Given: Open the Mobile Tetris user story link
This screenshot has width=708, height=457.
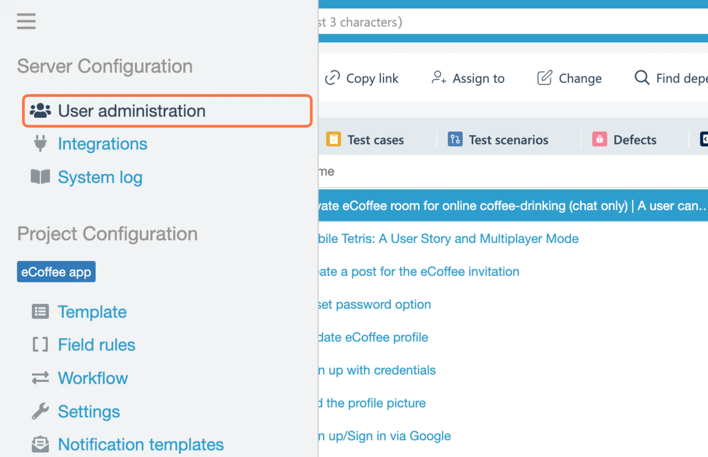Looking at the screenshot, I should 448,238.
